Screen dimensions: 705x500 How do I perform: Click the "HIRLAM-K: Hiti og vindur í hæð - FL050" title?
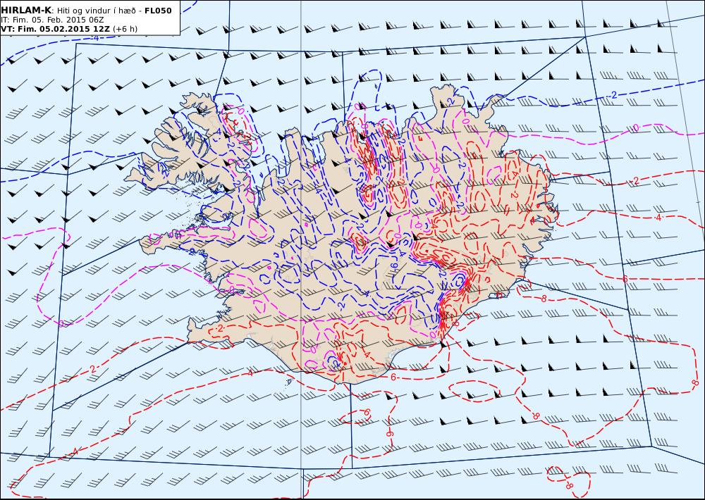click(86, 11)
